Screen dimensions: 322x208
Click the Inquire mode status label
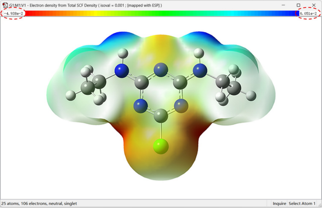coord(279,203)
